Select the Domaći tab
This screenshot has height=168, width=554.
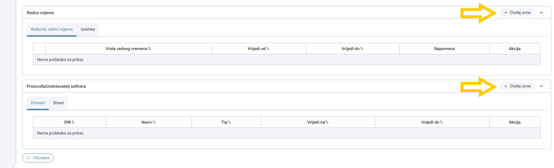[x=38, y=103]
